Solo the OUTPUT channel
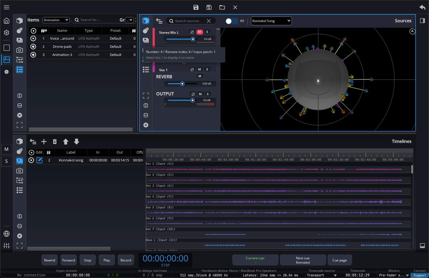 pyautogui.click(x=208, y=94)
